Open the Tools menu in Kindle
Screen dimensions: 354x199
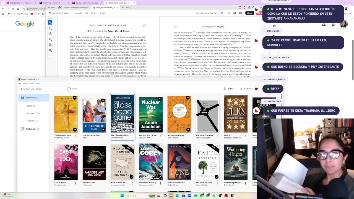tap(31, 83)
